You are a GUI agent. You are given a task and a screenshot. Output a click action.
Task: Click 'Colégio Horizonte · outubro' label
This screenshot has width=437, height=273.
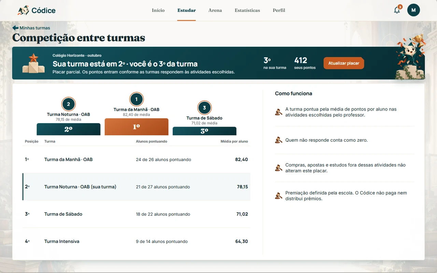point(77,55)
